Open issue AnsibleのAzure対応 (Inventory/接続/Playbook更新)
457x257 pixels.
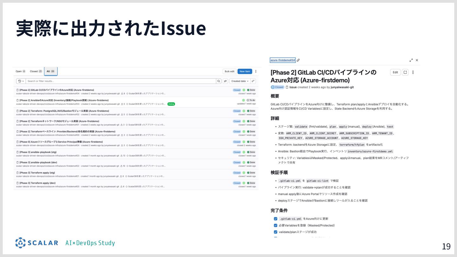tap(64, 100)
